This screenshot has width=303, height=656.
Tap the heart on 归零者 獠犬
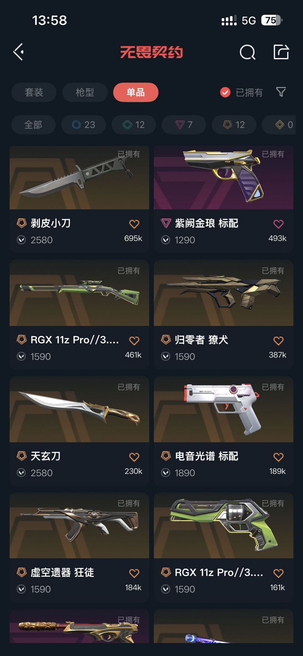pyautogui.click(x=278, y=341)
